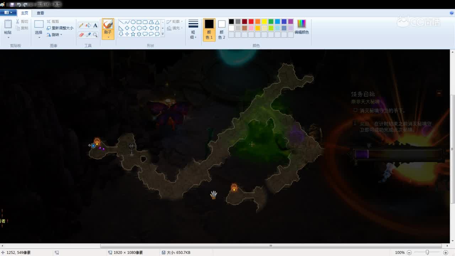Activate Color 2 (颜色 2) selector
Image resolution: width=455 pixels, height=256 pixels.
[222, 30]
